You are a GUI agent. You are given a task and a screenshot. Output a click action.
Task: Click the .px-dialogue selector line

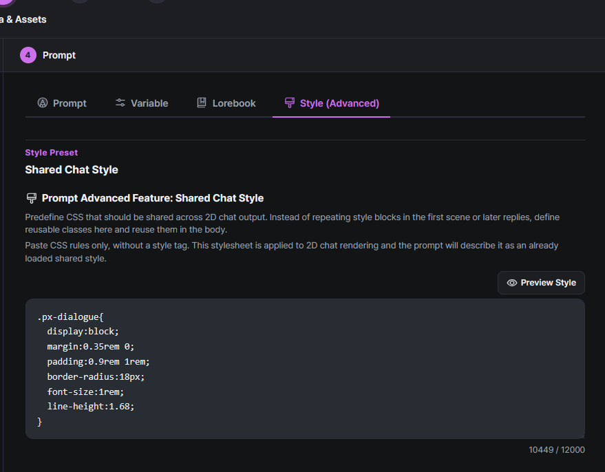[x=70, y=317]
